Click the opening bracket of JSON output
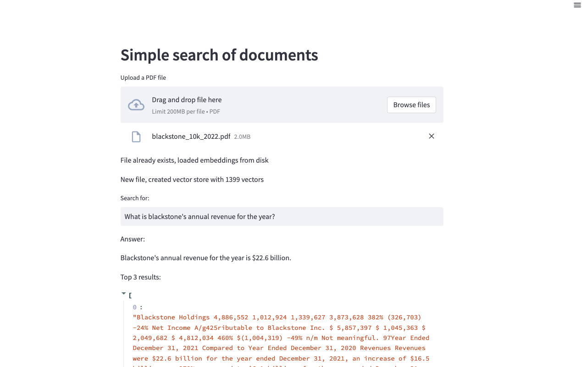 [x=130, y=296]
